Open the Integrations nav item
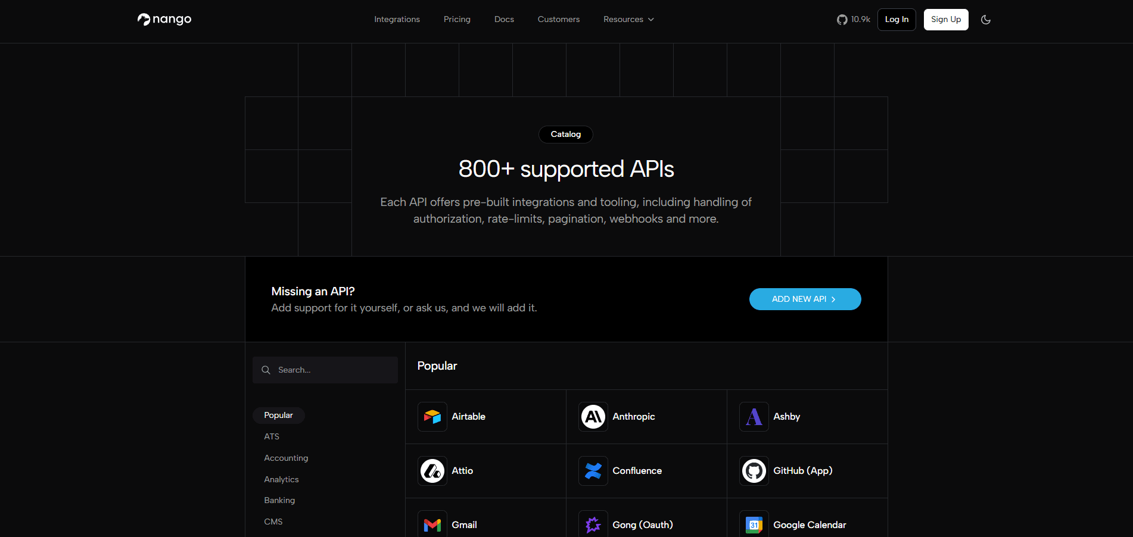This screenshot has height=537, width=1133. pyautogui.click(x=397, y=20)
